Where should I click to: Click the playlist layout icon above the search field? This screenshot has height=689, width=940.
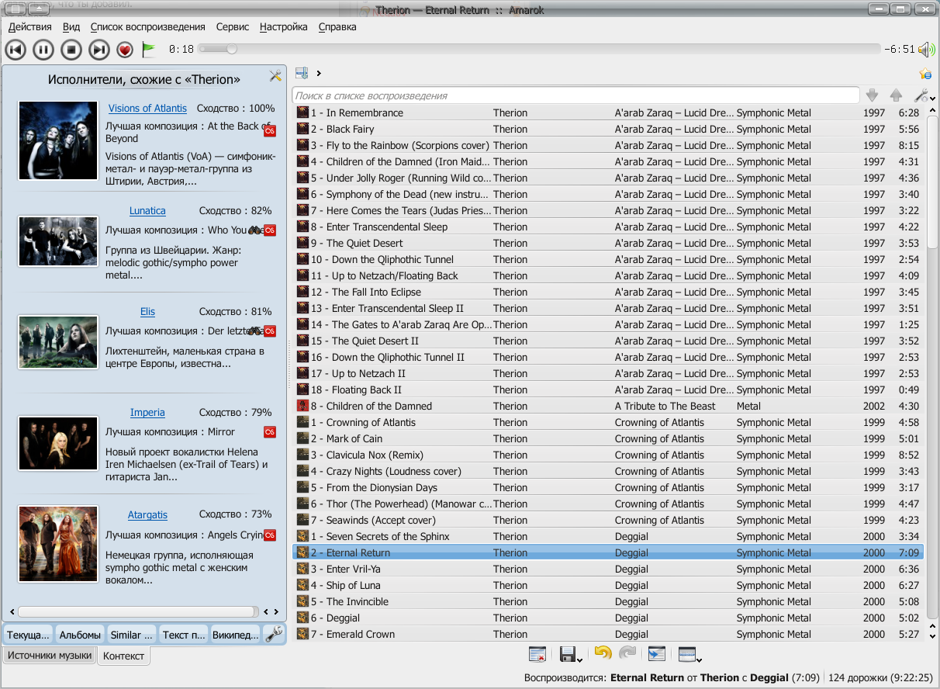[302, 73]
